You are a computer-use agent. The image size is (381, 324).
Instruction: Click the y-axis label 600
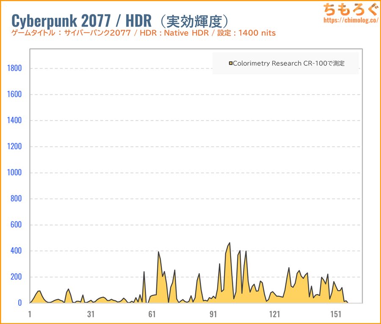pyautogui.click(x=16, y=224)
